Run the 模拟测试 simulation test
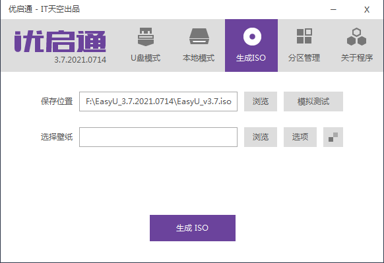384x263 pixels. 313,102
